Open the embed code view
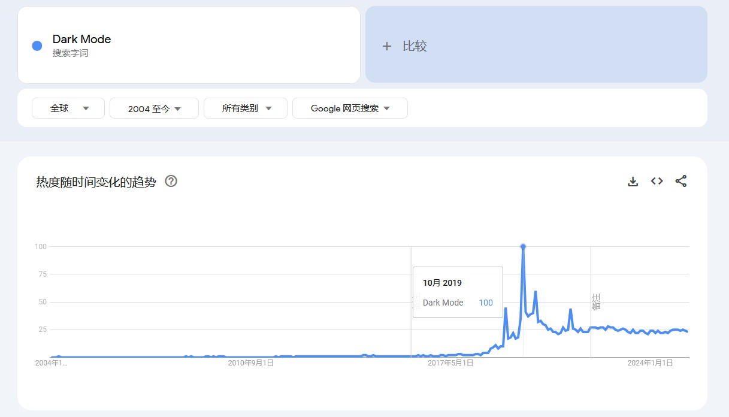The width and height of the screenshot is (729, 417). [x=657, y=180]
